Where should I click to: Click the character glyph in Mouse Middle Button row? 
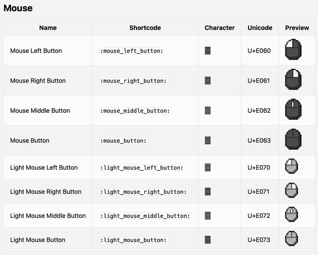click(x=208, y=110)
